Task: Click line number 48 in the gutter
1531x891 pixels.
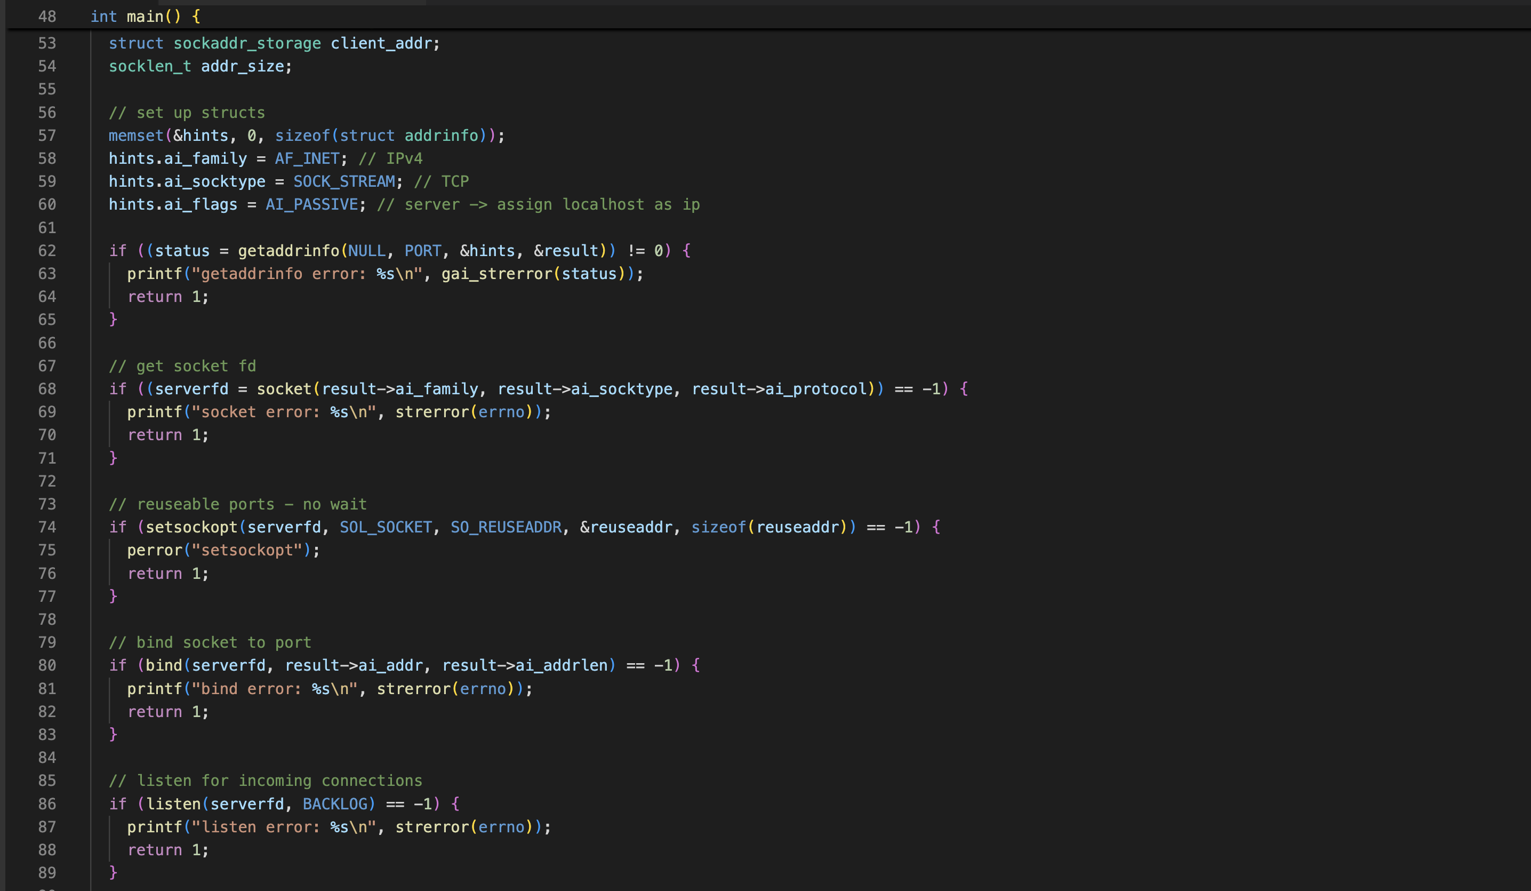Action: point(47,17)
